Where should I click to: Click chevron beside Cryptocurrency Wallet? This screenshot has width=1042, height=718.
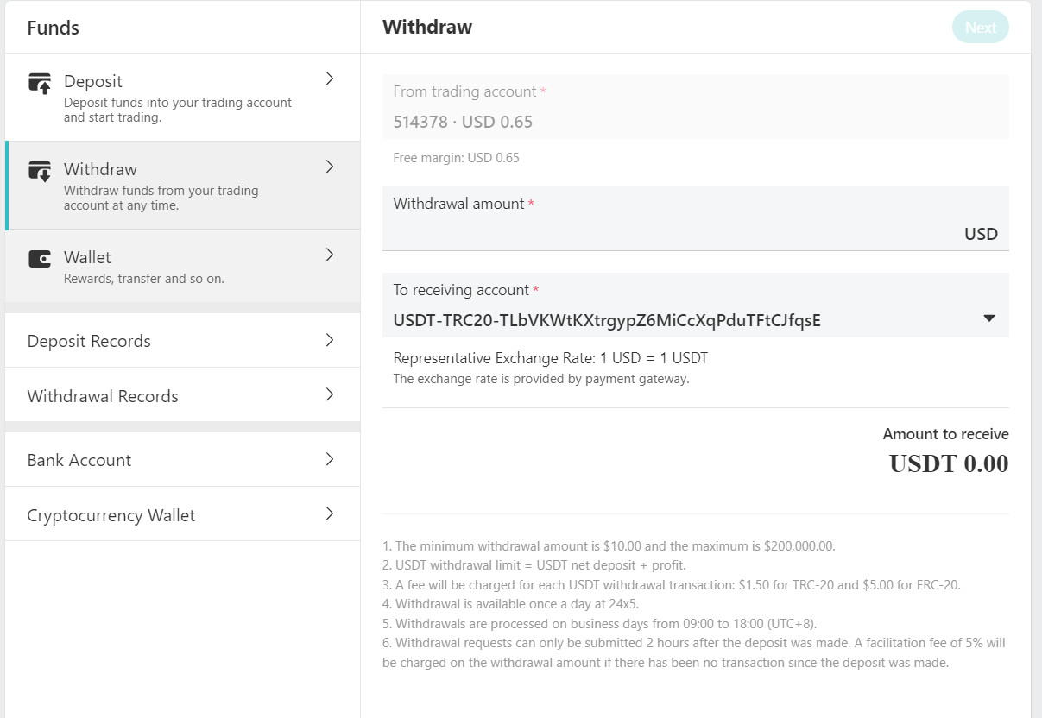coord(329,513)
